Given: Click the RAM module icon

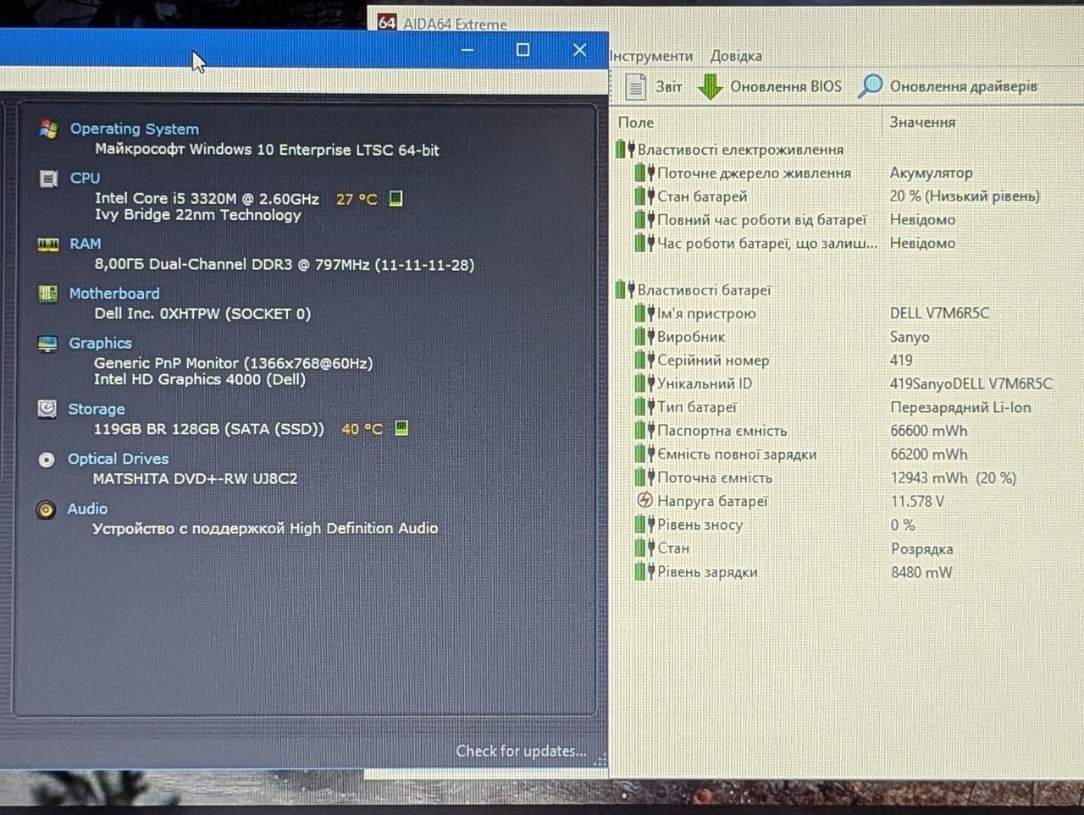Looking at the screenshot, I should point(48,245).
